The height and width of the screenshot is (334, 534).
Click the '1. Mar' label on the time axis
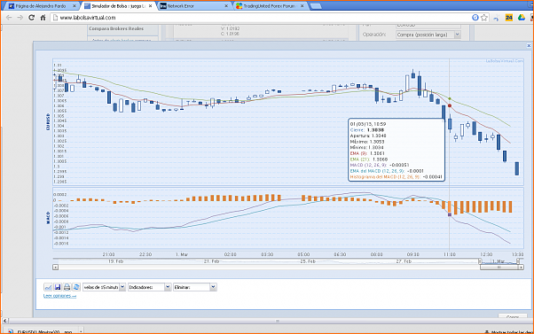pos(182,254)
